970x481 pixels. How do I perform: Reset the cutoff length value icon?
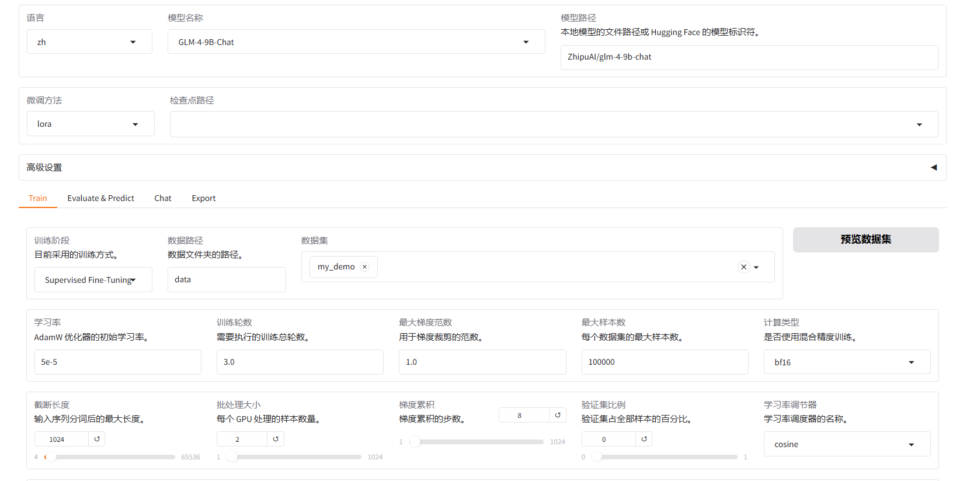pyautogui.click(x=97, y=439)
